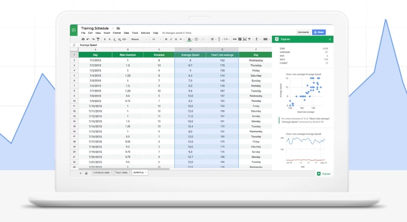Open the font size dropdown
Screen dimensions: 407x222
click(153, 39)
